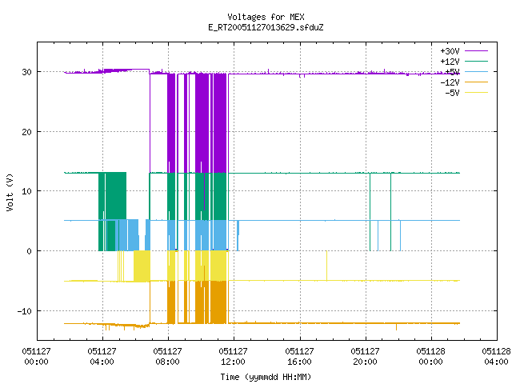Viewport: 512px width, 384px height.
Task: Click the 'Time (yymmdd HH:MM)' x-axis title
Action: [x=266, y=377]
